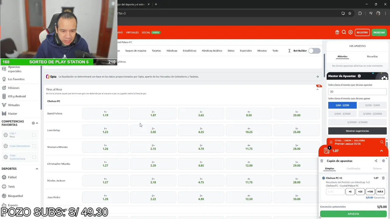Clear the coupon with the trash icon beside Cupón de apuestas
This screenshot has height=219, width=390.
[322, 161]
